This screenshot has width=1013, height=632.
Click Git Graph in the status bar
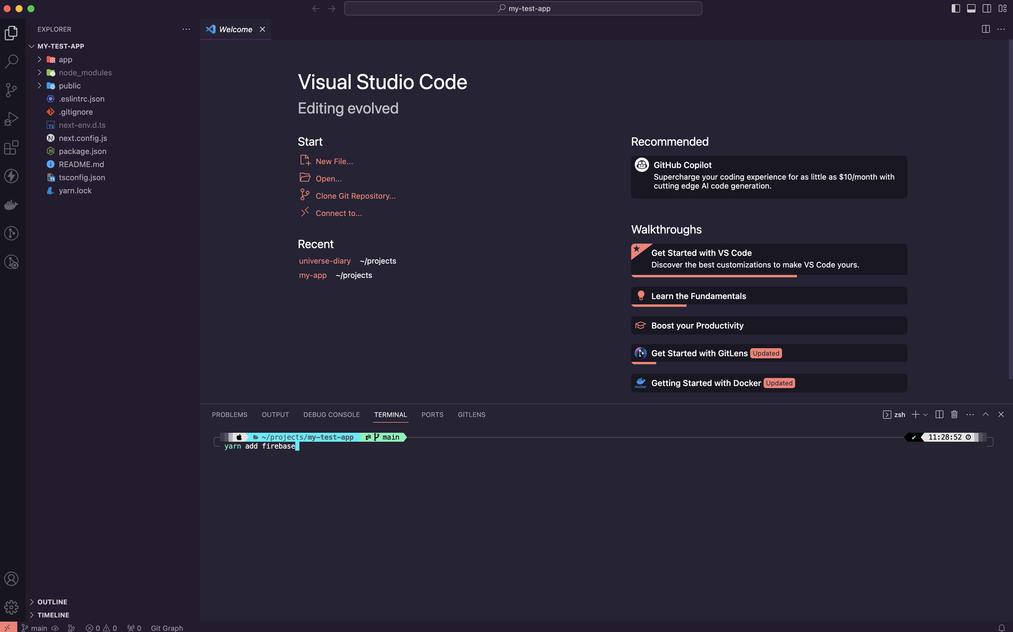[x=167, y=628]
